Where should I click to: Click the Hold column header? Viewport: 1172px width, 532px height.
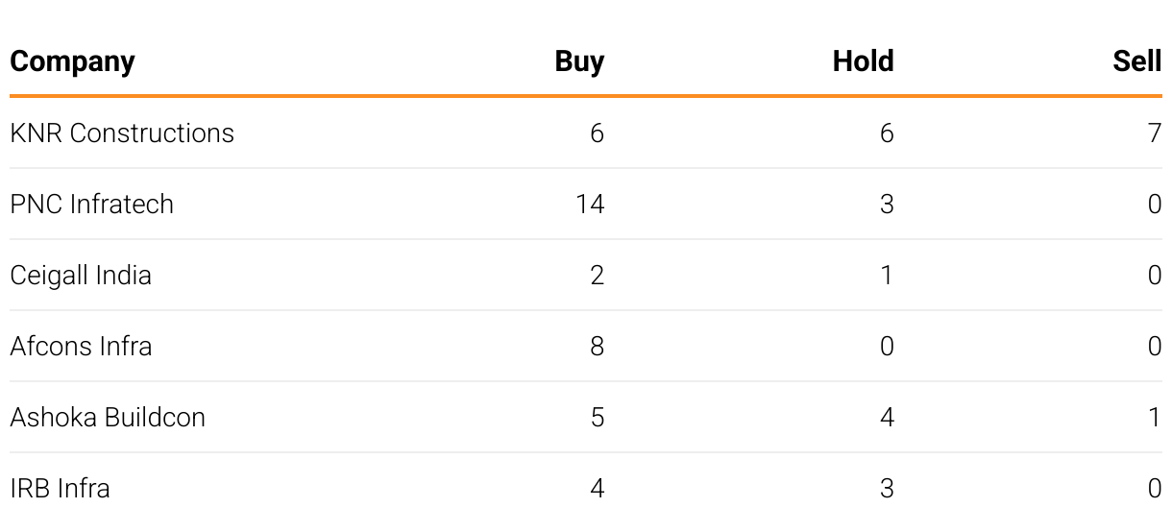point(863,61)
